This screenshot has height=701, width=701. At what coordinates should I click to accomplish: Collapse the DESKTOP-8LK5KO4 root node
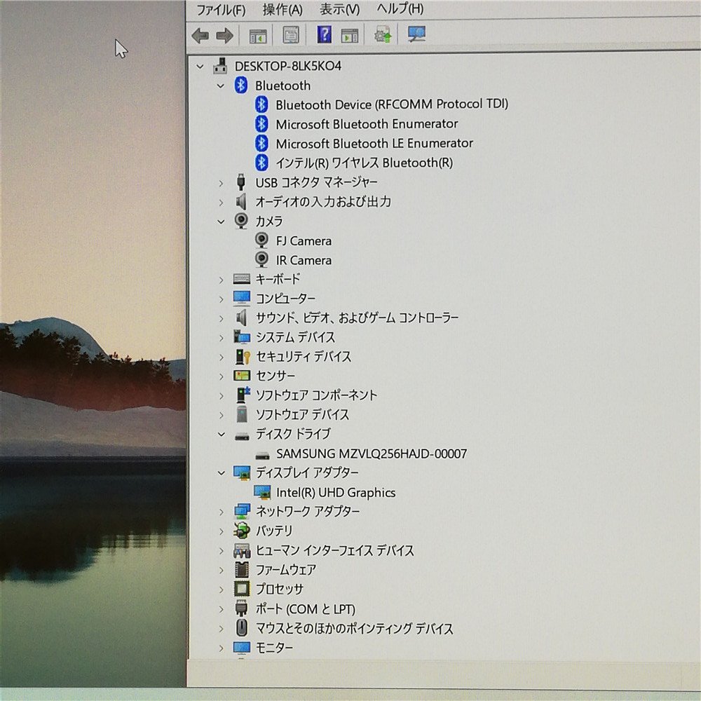click(x=200, y=67)
